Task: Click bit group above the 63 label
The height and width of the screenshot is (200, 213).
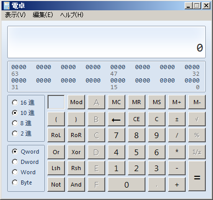Action: click(x=19, y=67)
